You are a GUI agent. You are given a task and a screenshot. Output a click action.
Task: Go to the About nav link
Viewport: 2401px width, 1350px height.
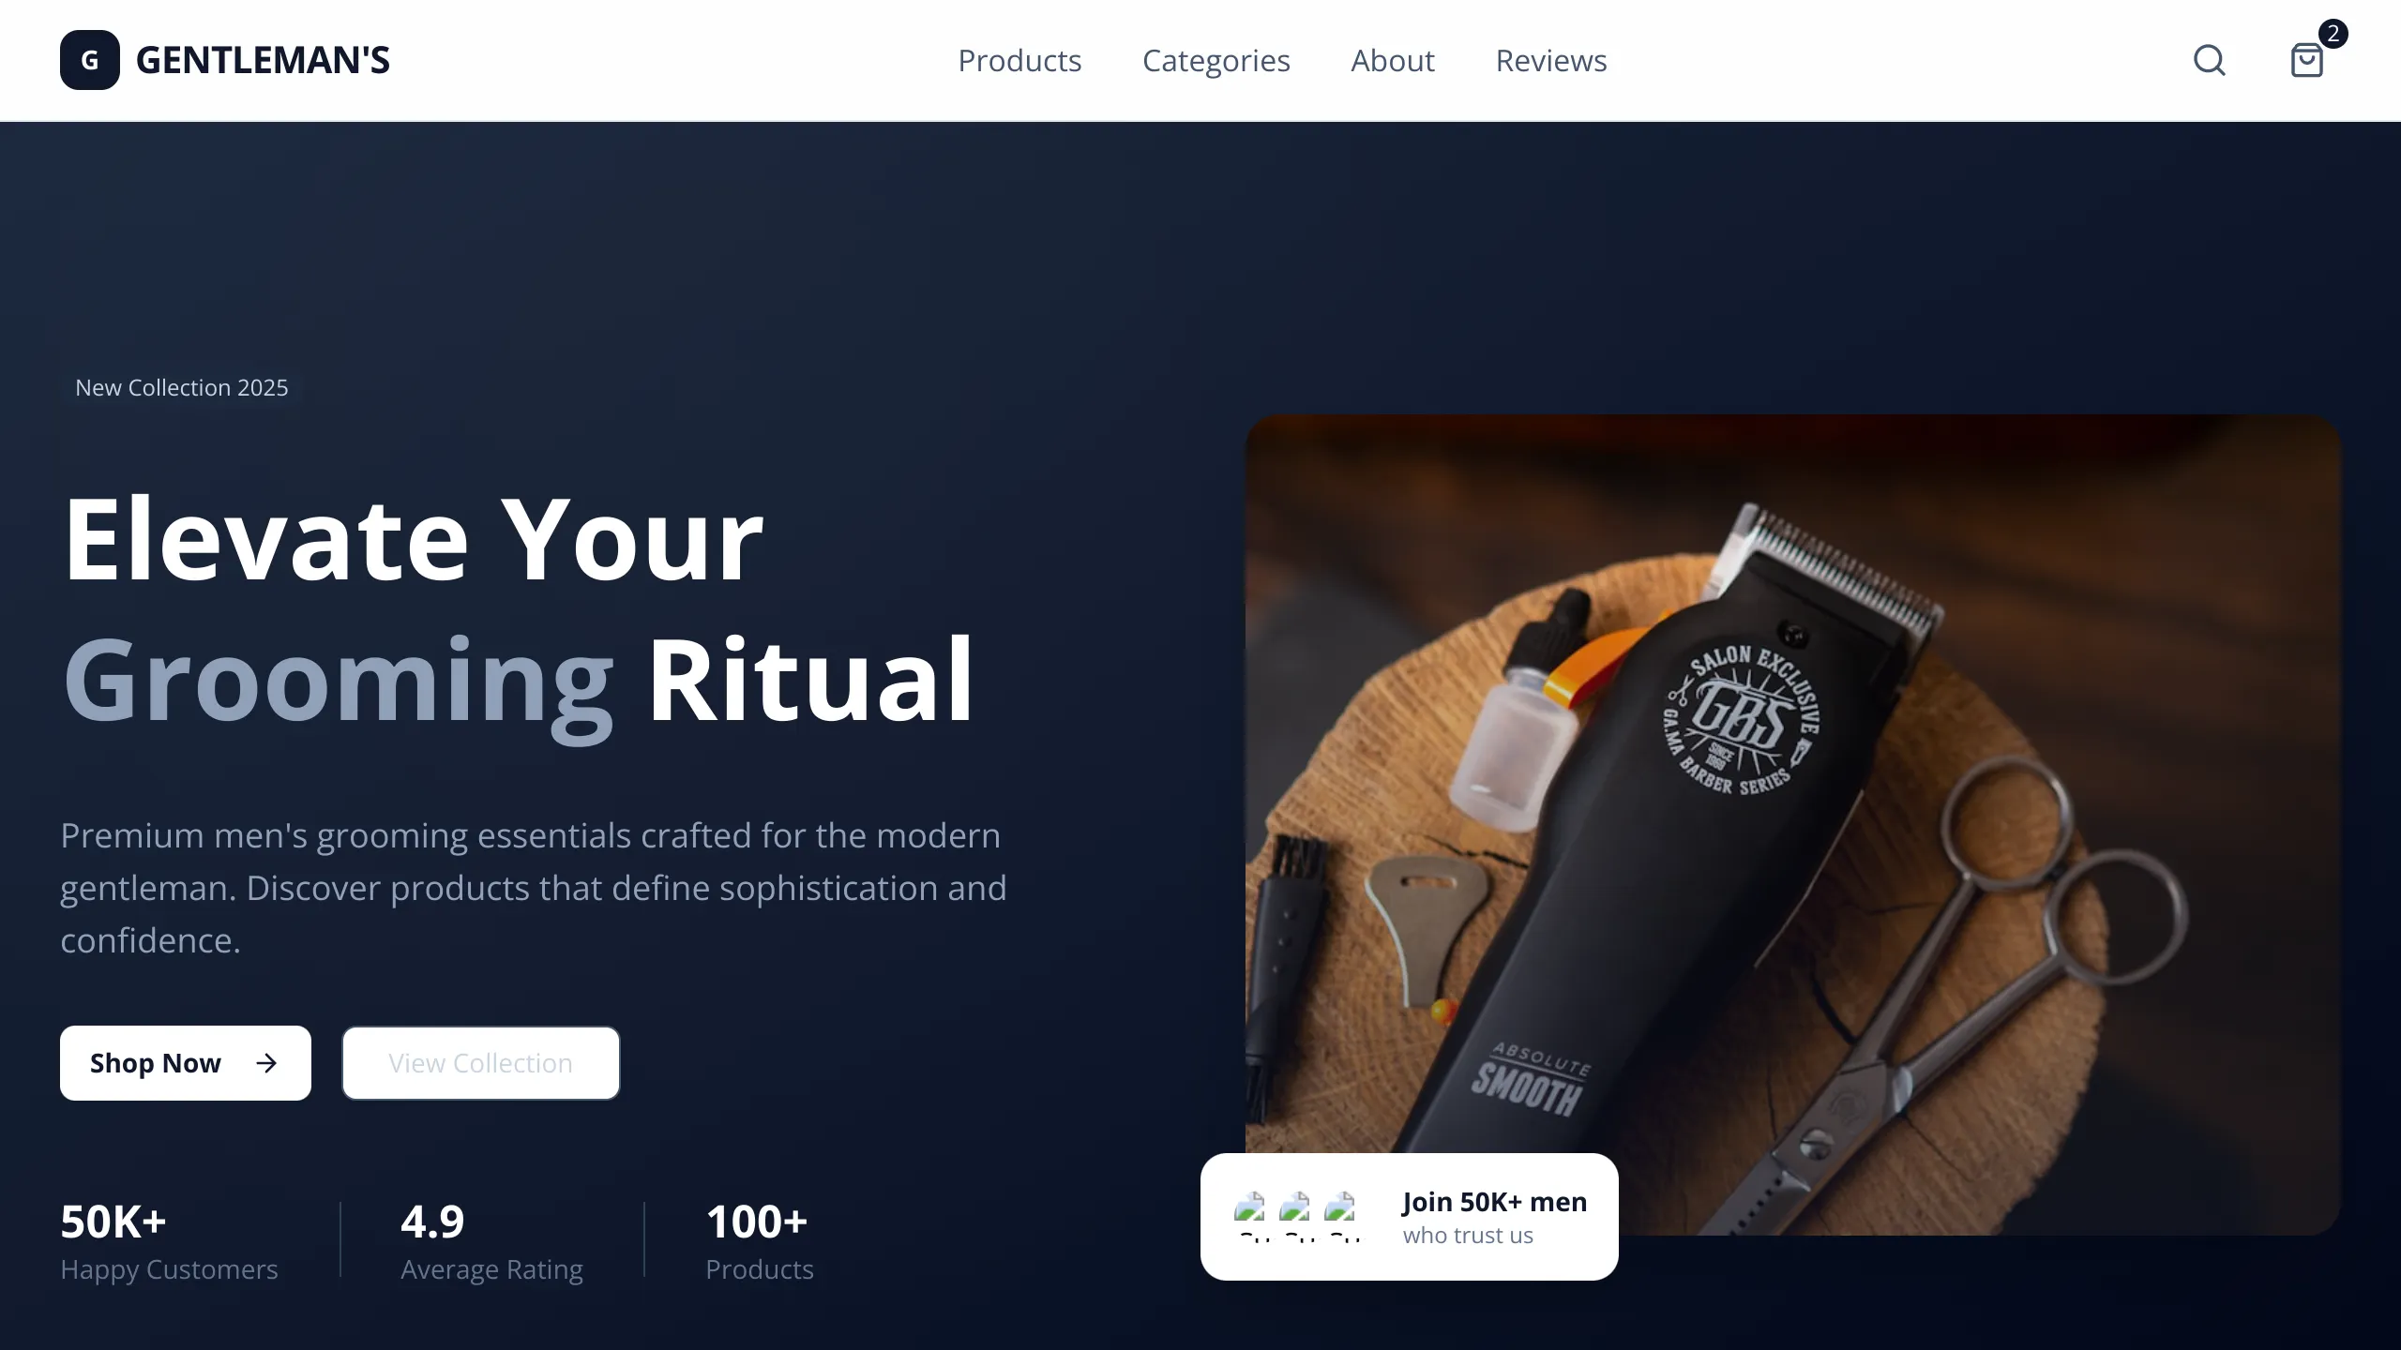1393,60
